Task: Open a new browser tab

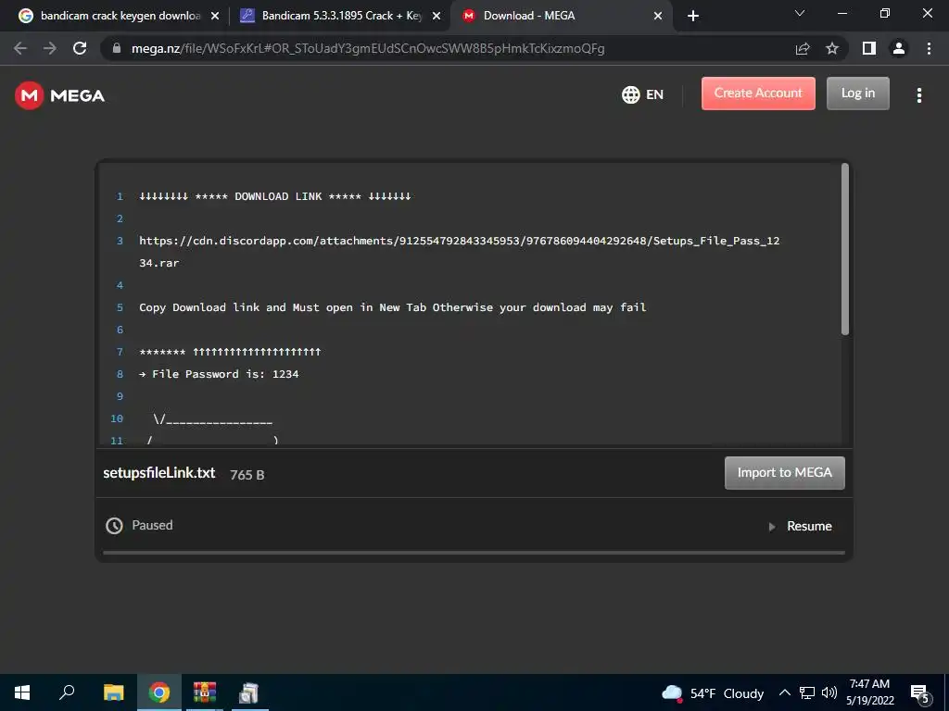Action: 693,17
